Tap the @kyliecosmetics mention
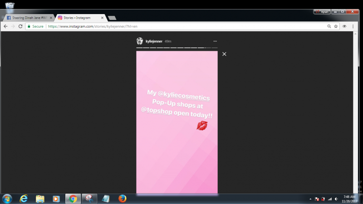This screenshot has height=204, width=363. coord(184,96)
